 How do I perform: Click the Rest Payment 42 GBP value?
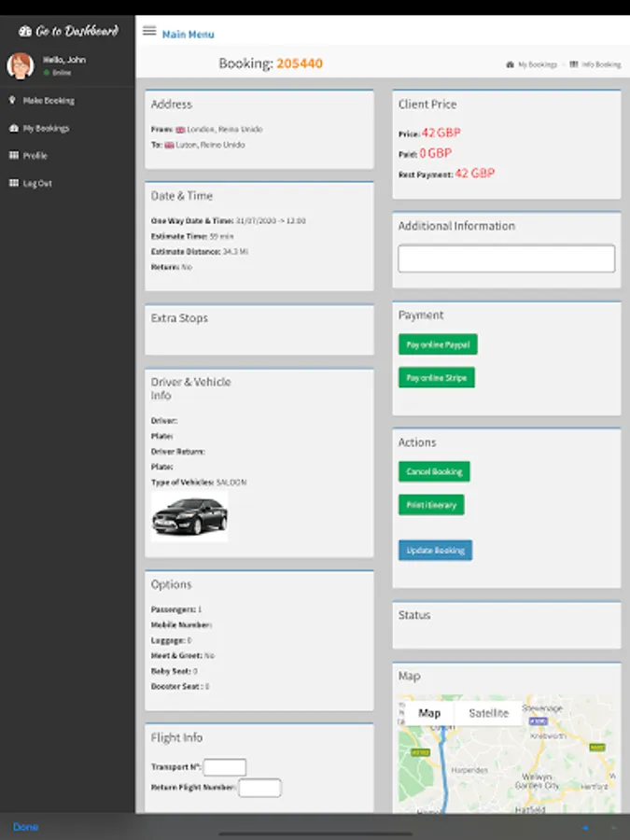(x=475, y=173)
